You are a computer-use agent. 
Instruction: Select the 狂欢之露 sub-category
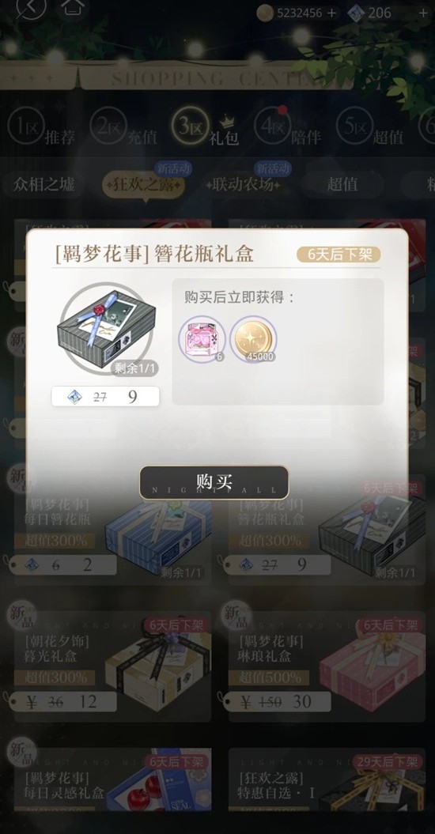144,185
